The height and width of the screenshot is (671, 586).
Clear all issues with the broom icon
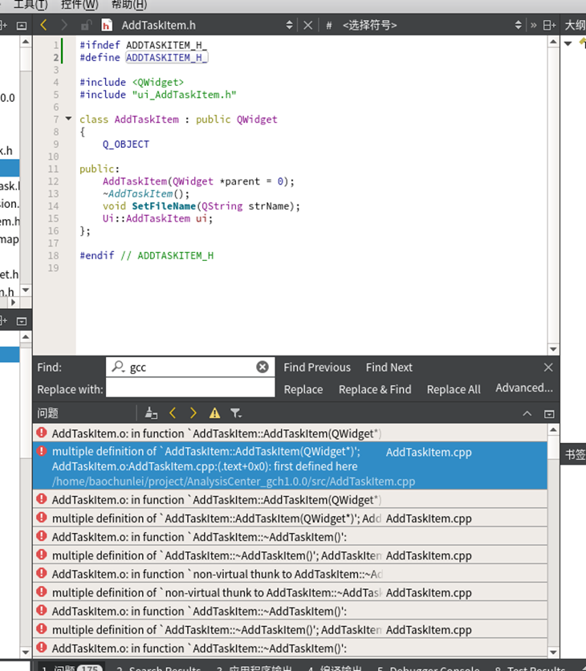click(x=151, y=413)
